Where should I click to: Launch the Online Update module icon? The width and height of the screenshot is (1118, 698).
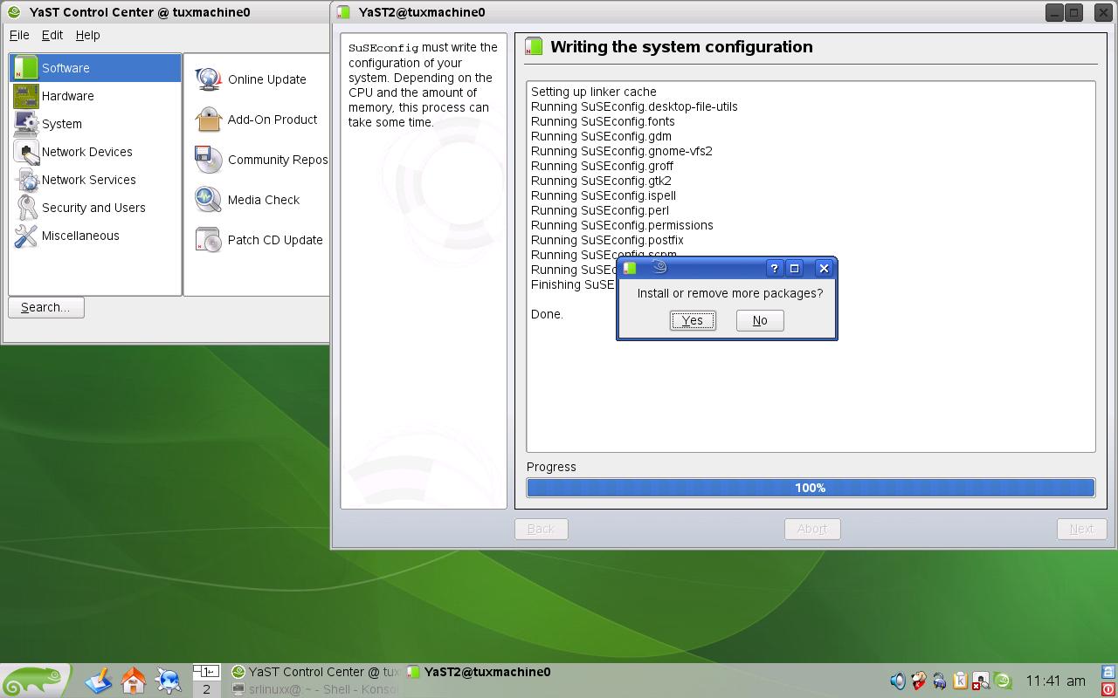point(208,79)
